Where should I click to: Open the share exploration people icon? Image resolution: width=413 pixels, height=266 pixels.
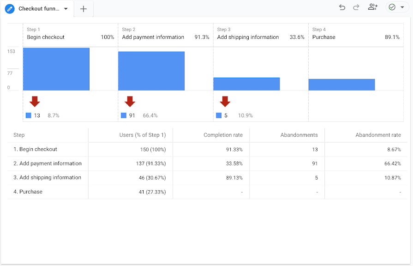[x=373, y=7]
